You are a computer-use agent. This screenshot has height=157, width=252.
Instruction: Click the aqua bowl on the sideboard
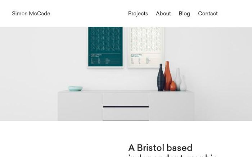[75, 88]
